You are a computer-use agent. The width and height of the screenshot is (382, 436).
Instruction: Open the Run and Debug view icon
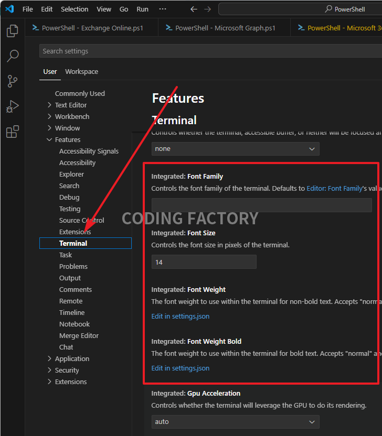[12, 106]
